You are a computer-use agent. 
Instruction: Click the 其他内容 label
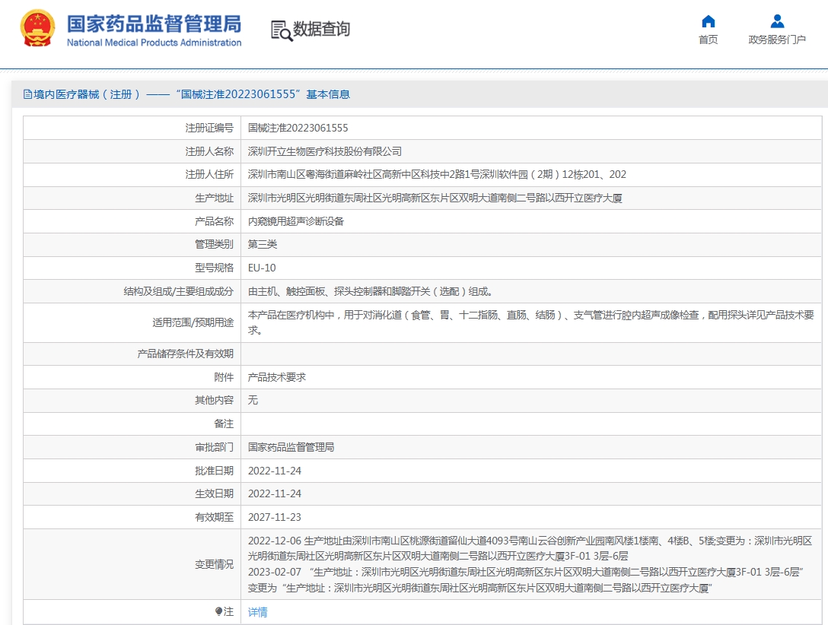coord(214,400)
